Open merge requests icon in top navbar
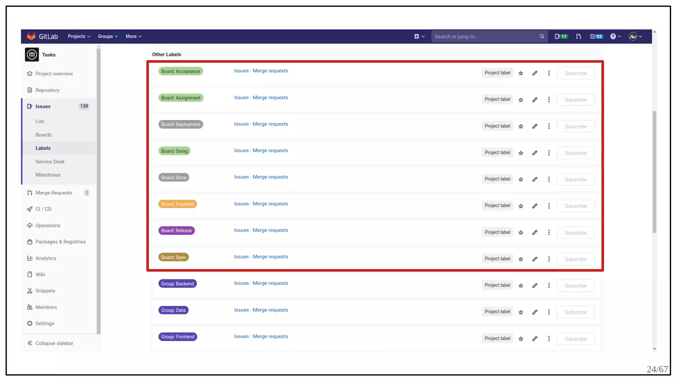This screenshot has width=678, height=381. point(578,36)
